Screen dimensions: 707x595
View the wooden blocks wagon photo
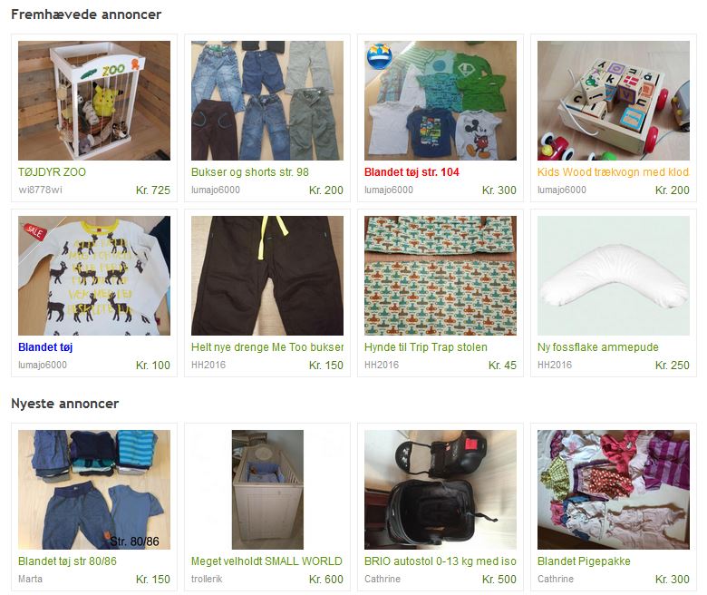click(614, 101)
